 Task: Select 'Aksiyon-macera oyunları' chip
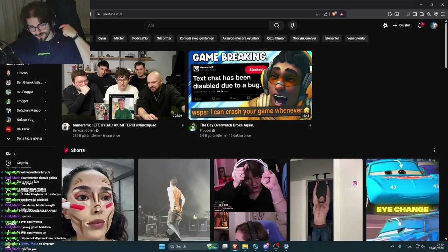pyautogui.click(x=240, y=38)
